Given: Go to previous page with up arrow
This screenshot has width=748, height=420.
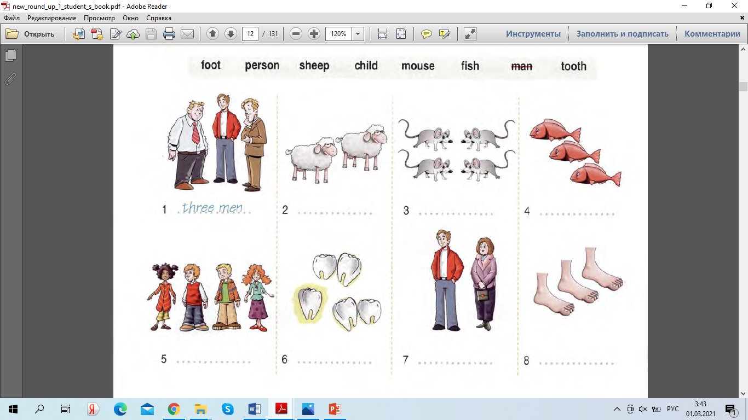Looking at the screenshot, I should click(x=213, y=34).
